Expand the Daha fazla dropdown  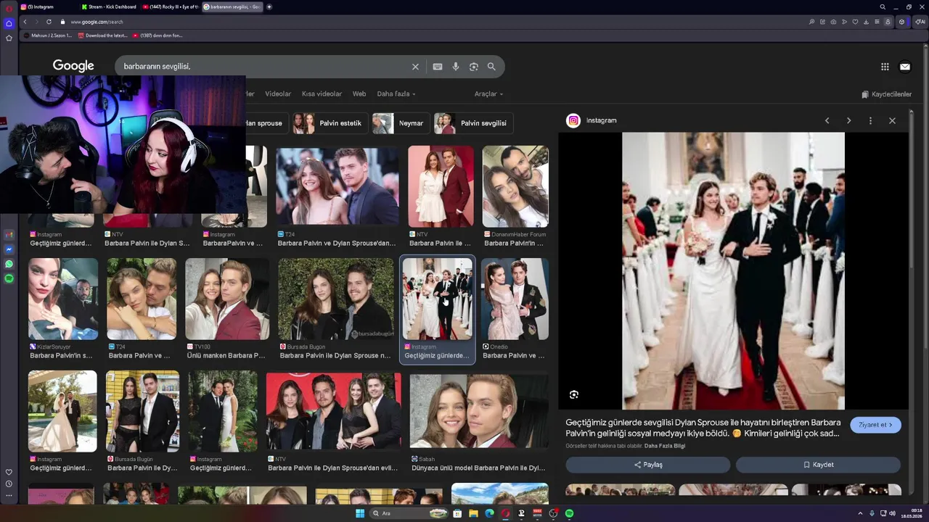coord(396,94)
